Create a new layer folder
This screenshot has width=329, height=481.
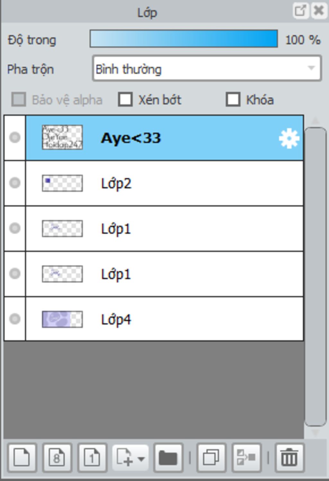pyautogui.click(x=168, y=458)
